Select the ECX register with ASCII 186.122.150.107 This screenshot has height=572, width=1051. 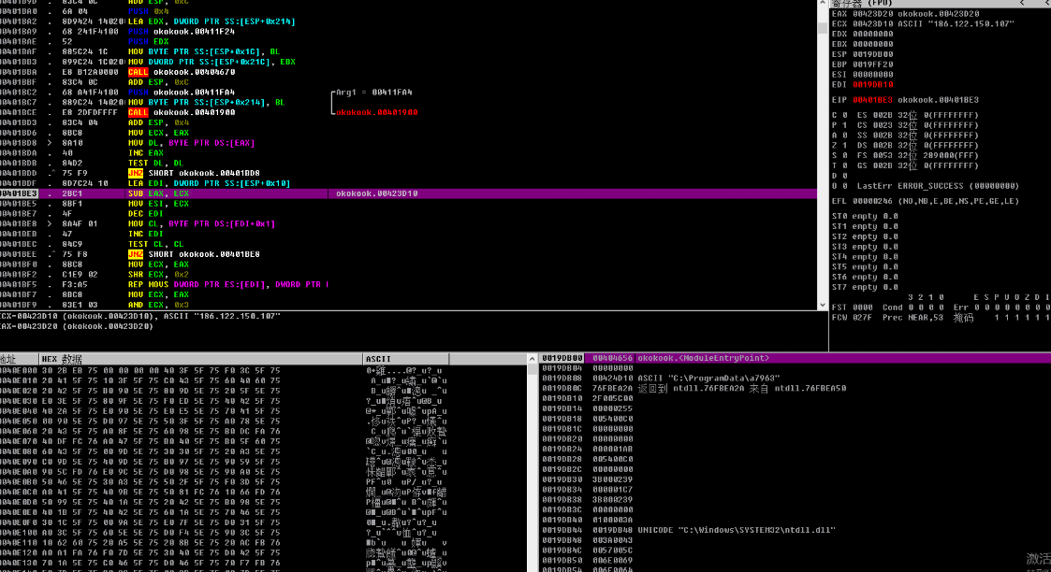coord(923,23)
